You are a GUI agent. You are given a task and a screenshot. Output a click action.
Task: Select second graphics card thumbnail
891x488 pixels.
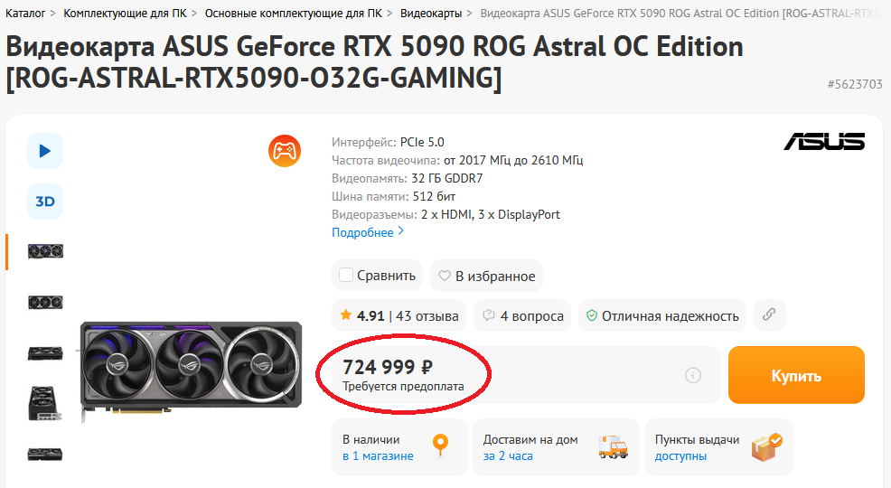click(x=45, y=302)
